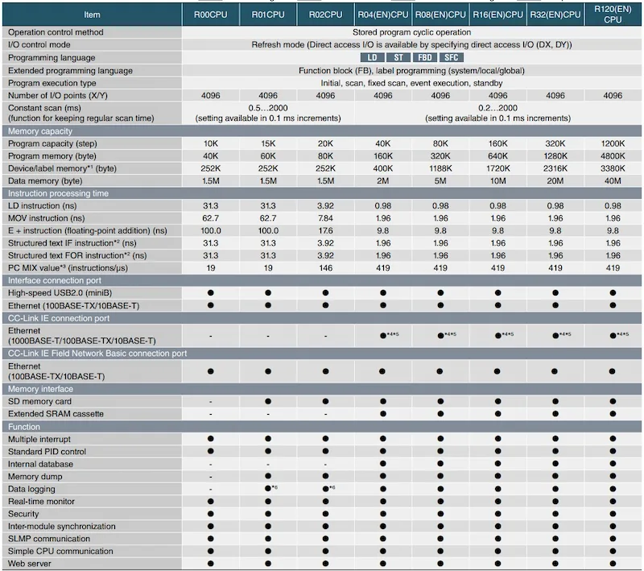Select the R120(EN) CPU column header
The width and height of the screenshot is (644, 571).
point(613,14)
